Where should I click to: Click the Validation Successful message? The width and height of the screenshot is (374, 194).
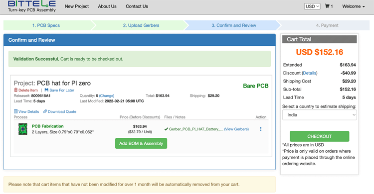pos(140,59)
